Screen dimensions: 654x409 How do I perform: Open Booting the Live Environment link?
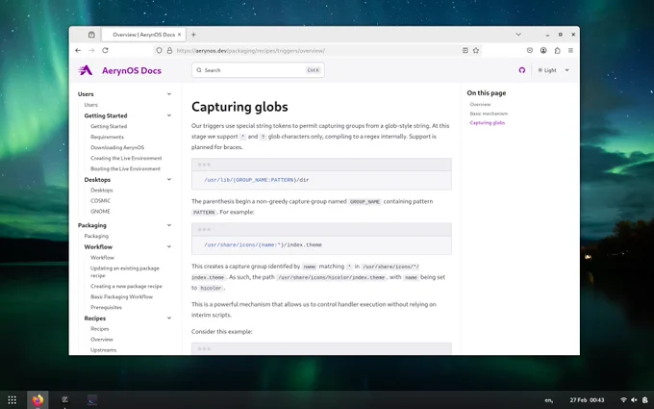coord(125,168)
